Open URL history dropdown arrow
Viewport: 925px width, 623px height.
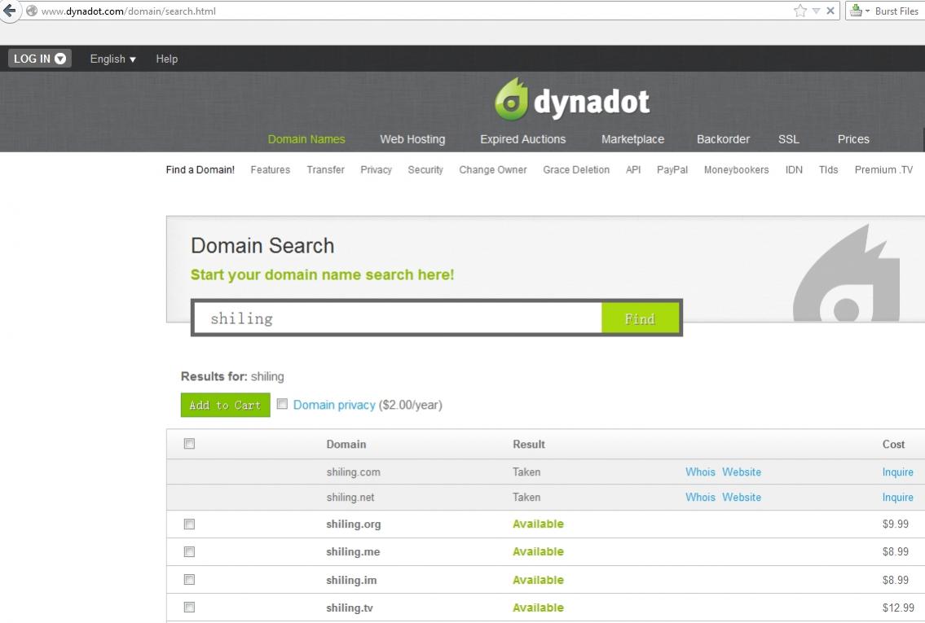[816, 11]
